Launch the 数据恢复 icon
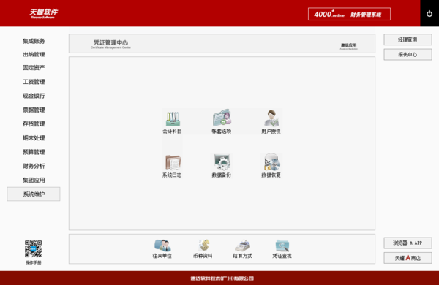The height and width of the screenshot is (285, 439). click(271, 166)
